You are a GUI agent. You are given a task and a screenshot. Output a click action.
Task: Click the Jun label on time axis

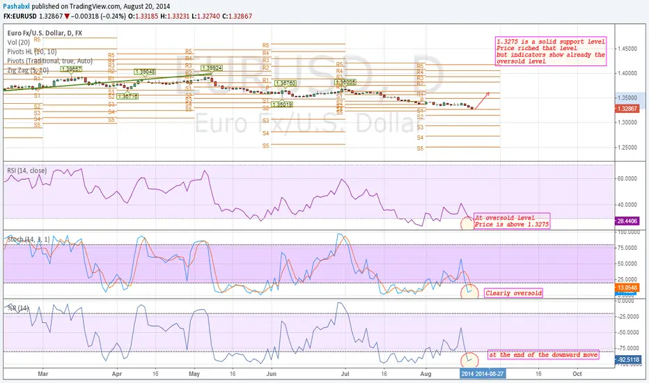tap(271, 373)
